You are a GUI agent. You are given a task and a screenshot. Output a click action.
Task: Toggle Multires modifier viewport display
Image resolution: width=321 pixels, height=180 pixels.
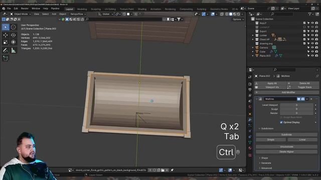pyautogui.click(x=299, y=99)
